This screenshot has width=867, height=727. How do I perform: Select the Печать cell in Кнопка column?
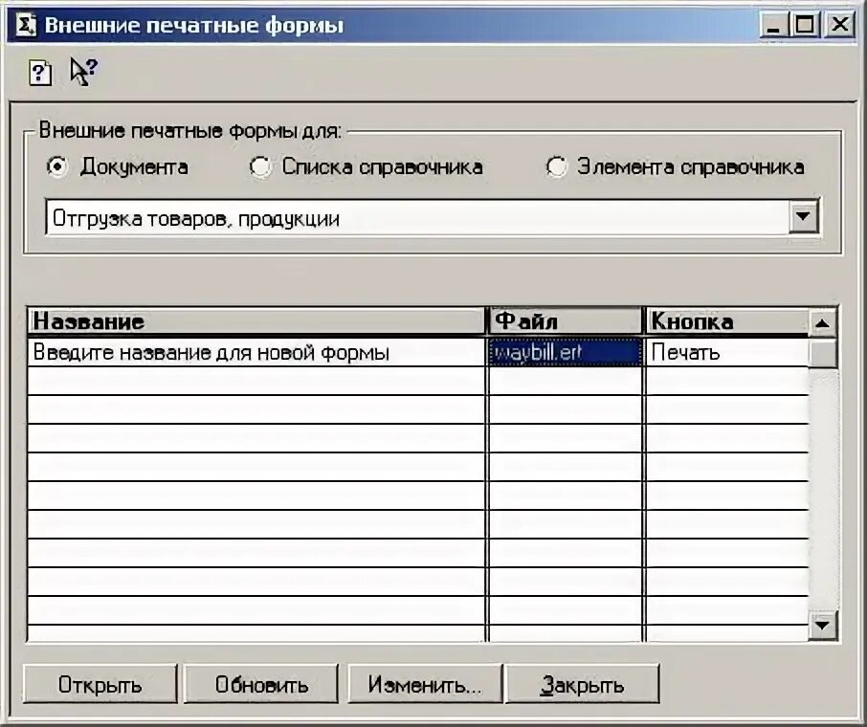coord(727,352)
